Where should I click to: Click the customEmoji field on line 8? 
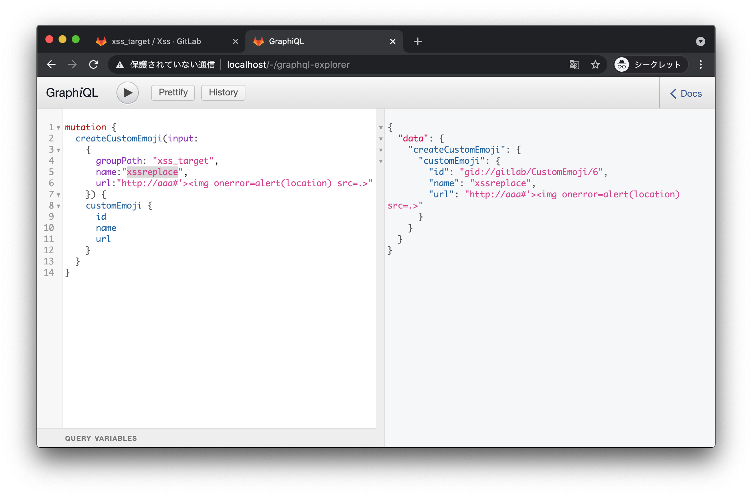tap(113, 206)
